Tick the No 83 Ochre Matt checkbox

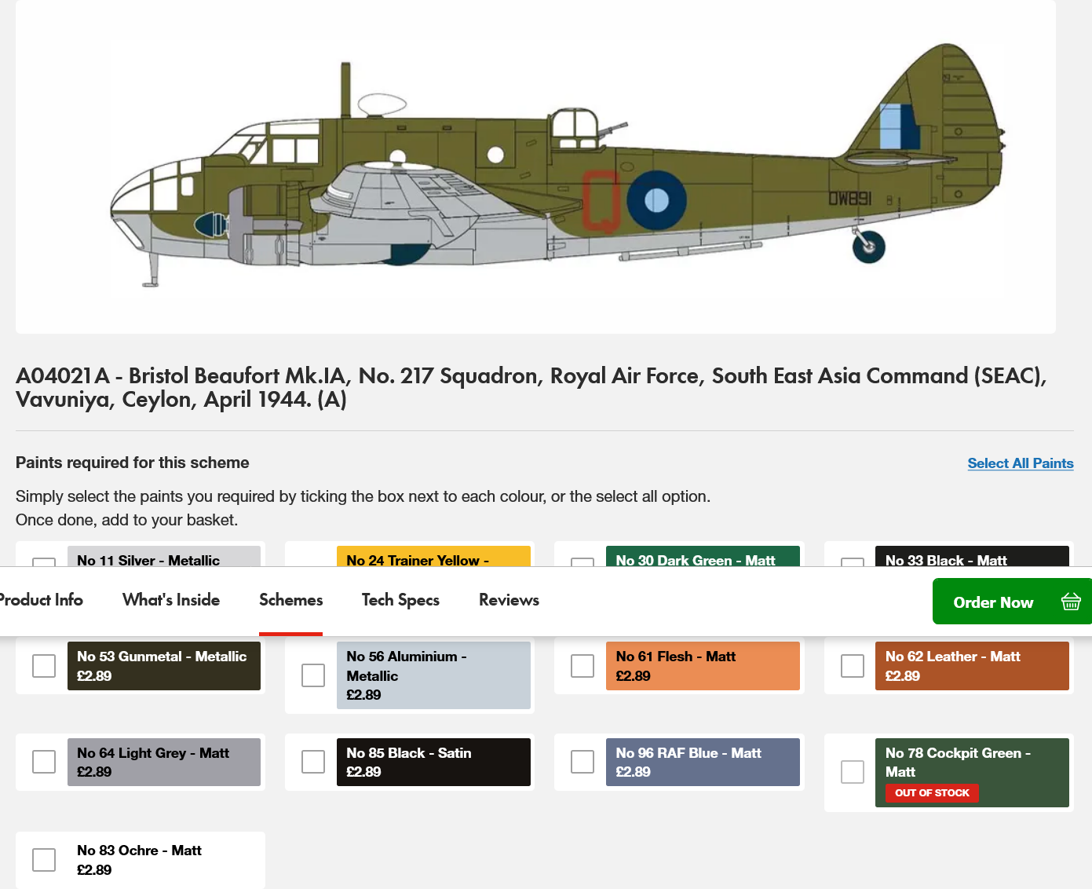point(44,860)
